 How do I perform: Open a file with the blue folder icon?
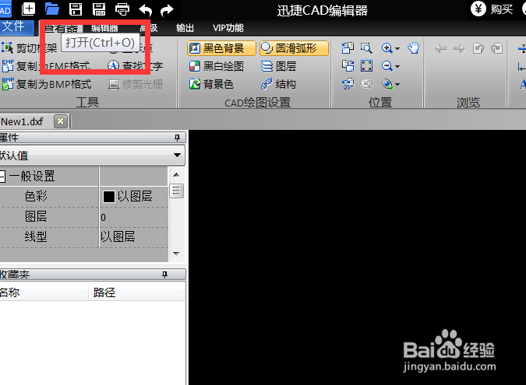pos(52,9)
